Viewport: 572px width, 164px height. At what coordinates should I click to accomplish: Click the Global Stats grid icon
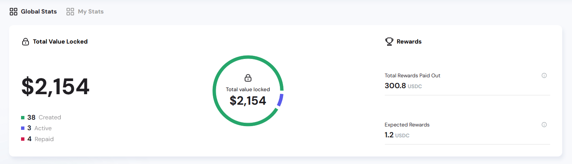[14, 12]
